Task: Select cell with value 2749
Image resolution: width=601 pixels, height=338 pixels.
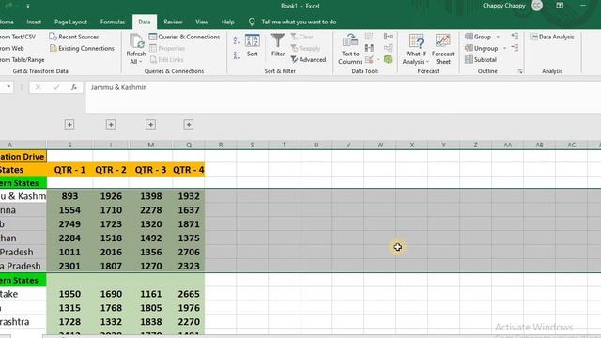Action: click(69, 224)
